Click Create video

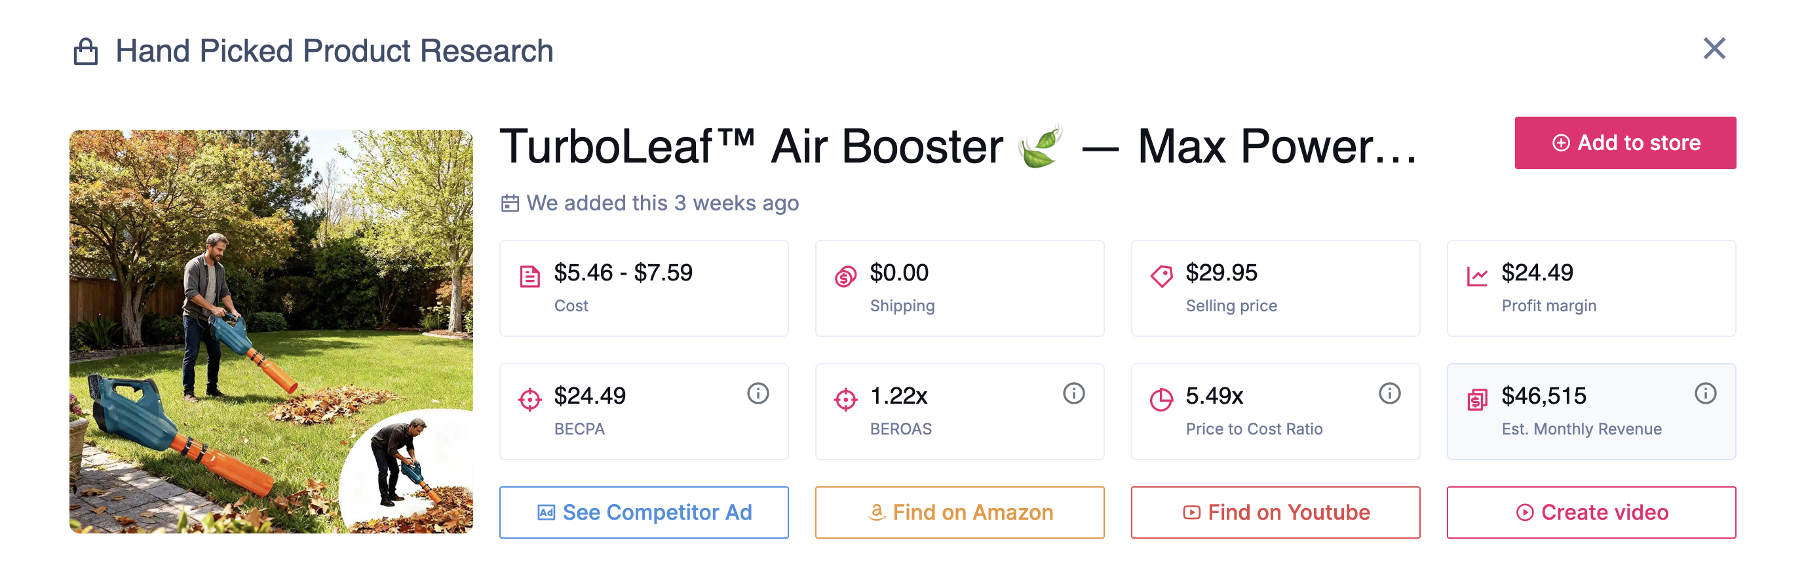point(1592,512)
